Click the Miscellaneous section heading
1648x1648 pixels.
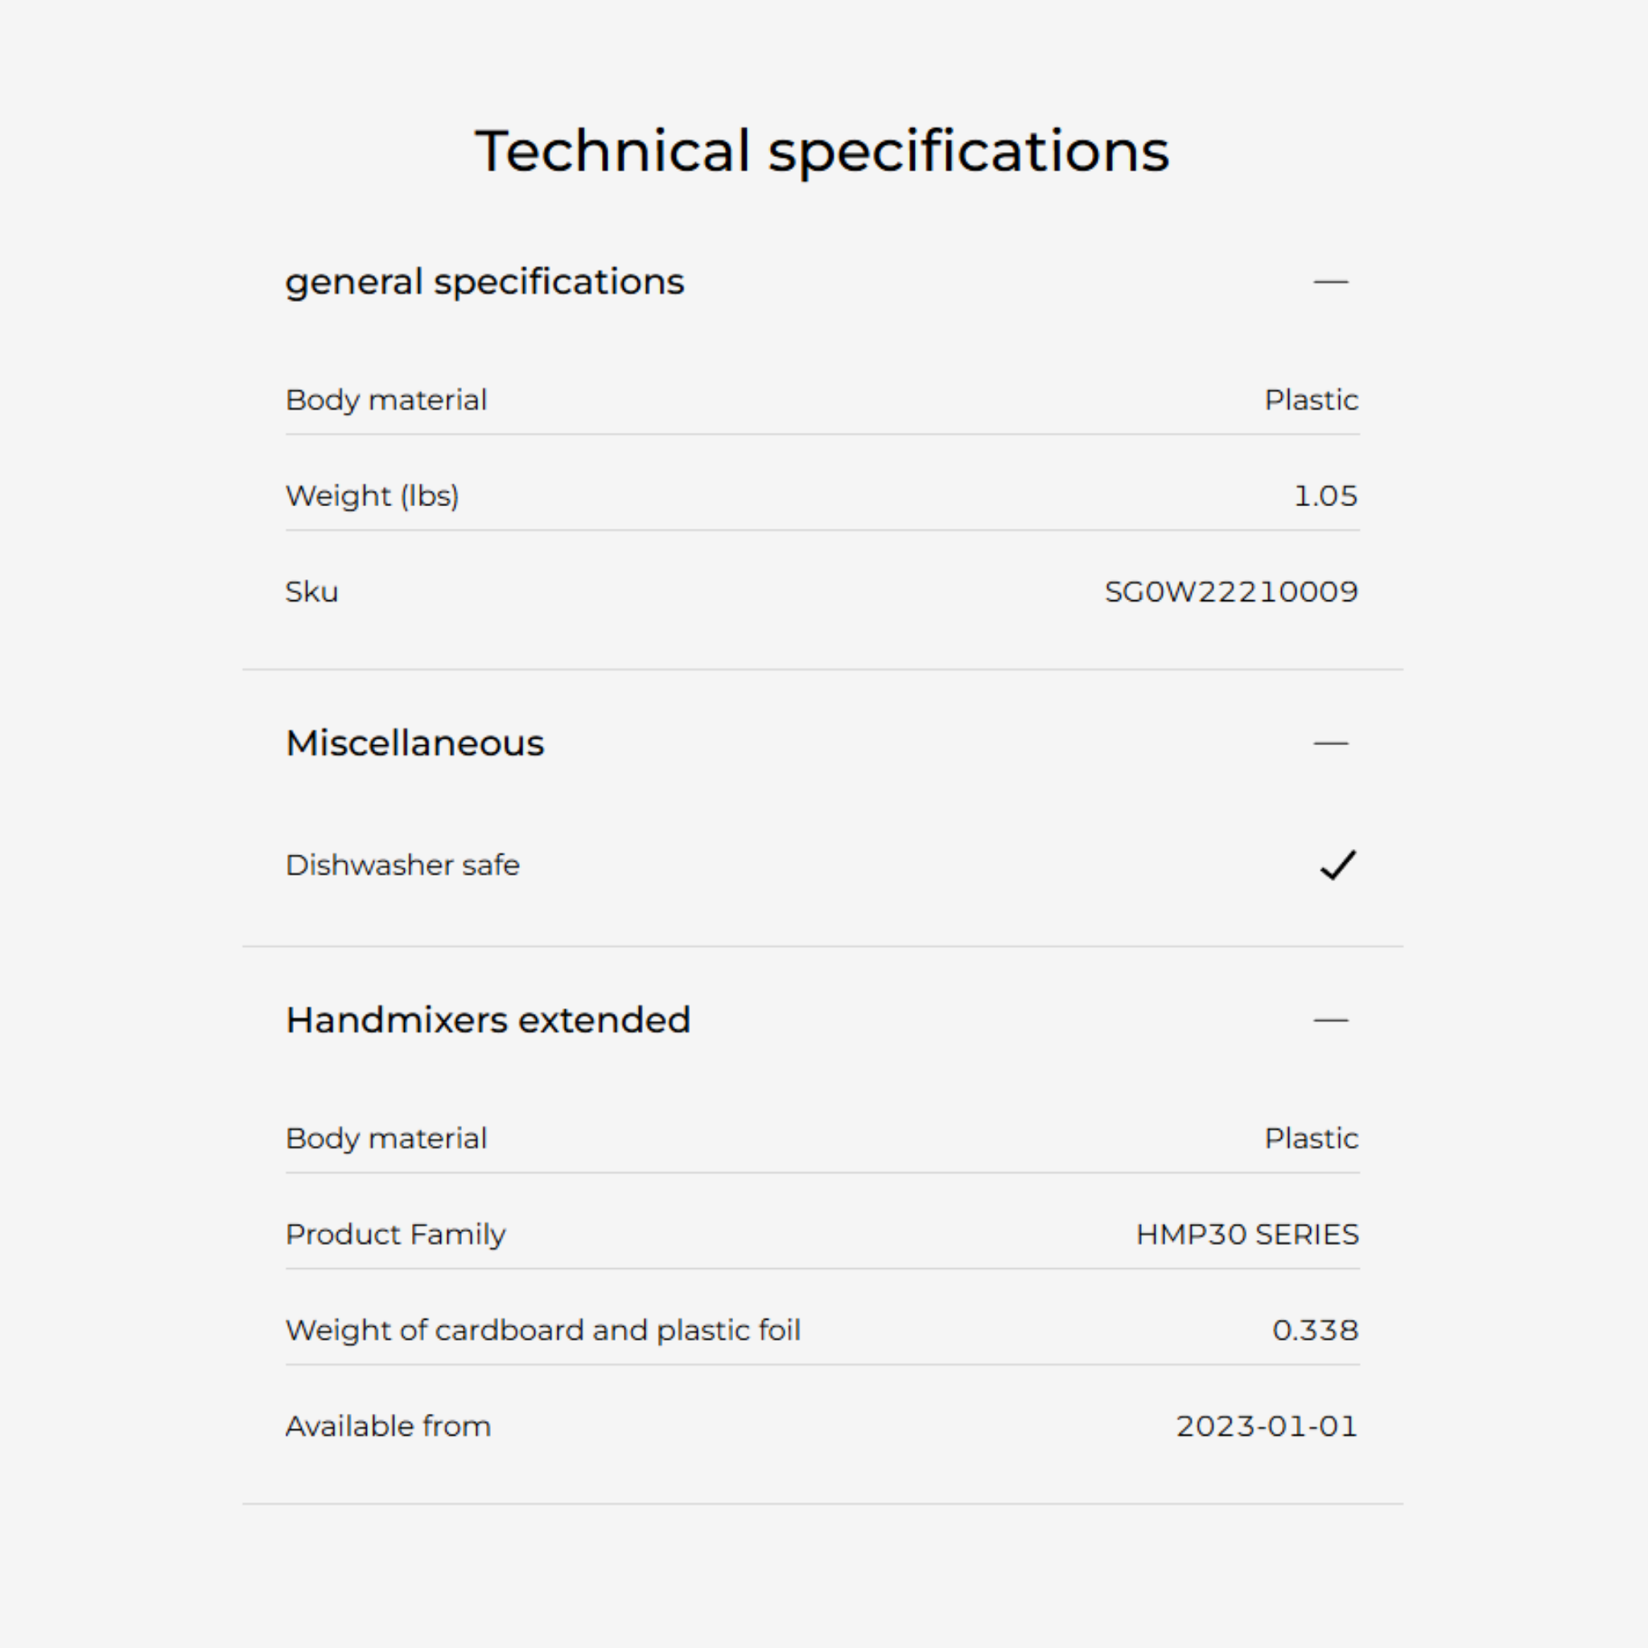pos(414,743)
